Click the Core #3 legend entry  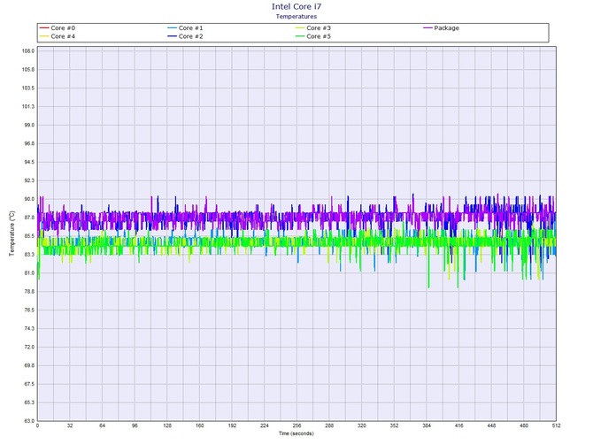click(x=313, y=28)
